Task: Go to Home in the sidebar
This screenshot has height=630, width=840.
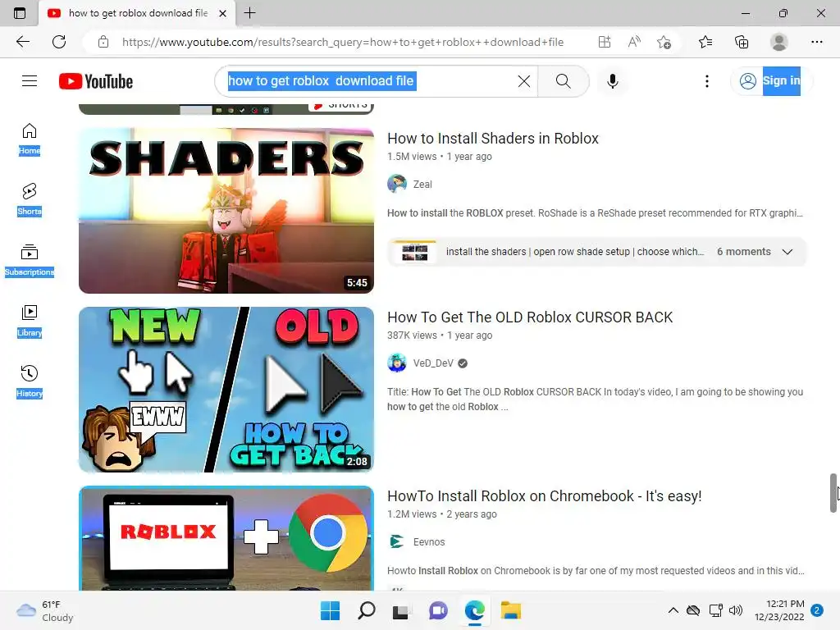Action: (30, 139)
